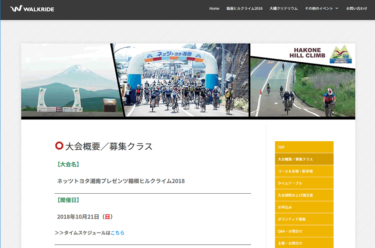
Task: Open the Home menu item
Action: coord(214,8)
